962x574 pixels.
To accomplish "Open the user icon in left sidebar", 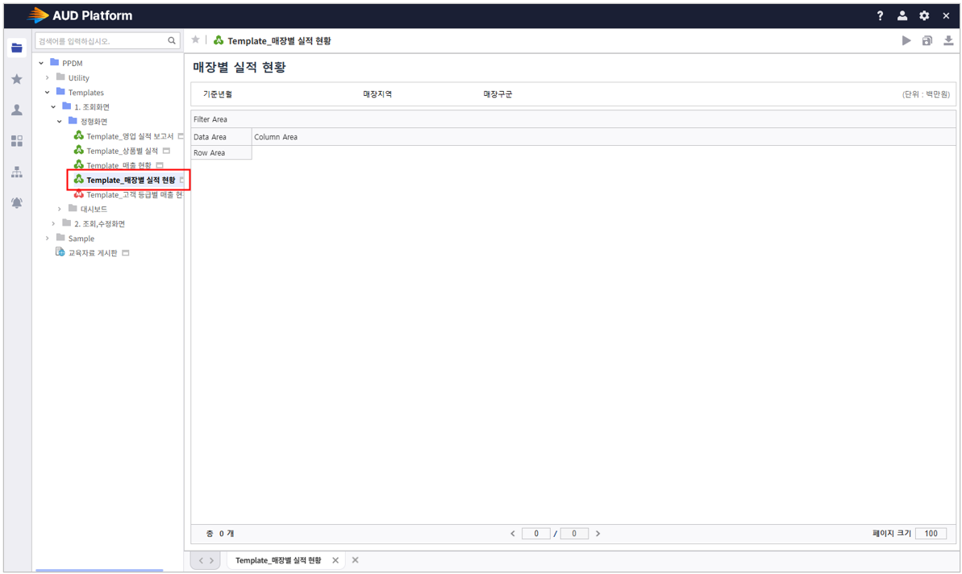I will pos(17,110).
